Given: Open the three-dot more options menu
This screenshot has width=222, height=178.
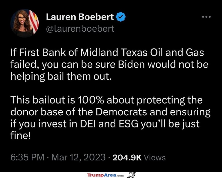Looking at the screenshot, I should pyautogui.click(x=206, y=17).
